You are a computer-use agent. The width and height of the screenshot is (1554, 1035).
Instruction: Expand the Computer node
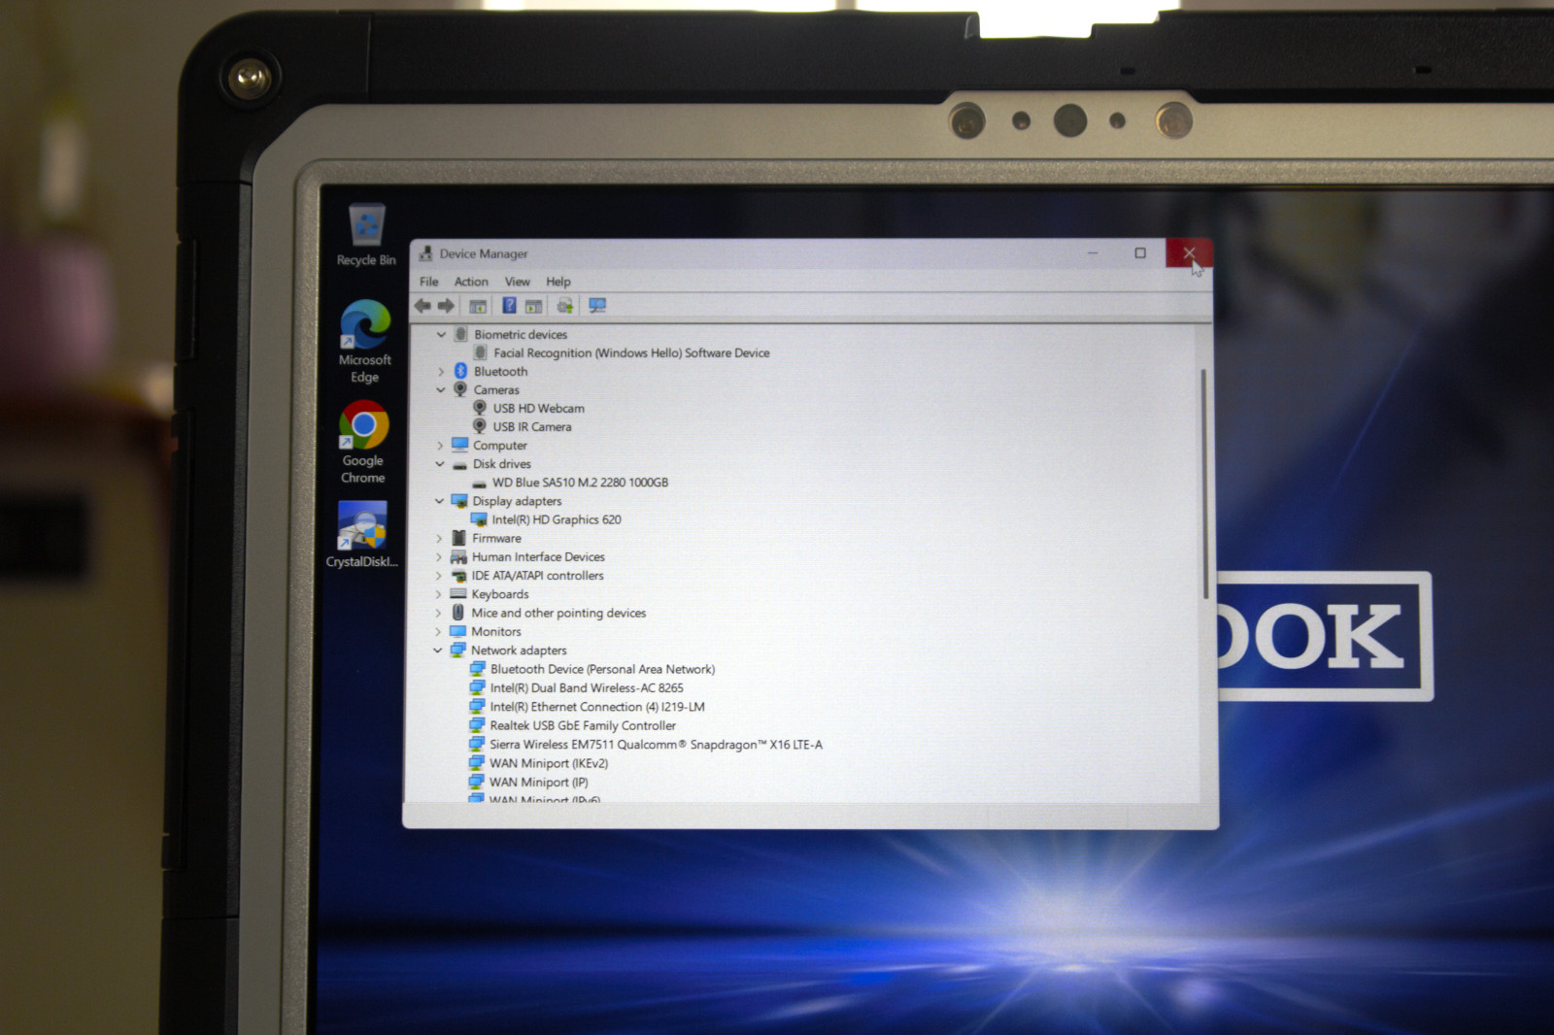[x=440, y=446]
